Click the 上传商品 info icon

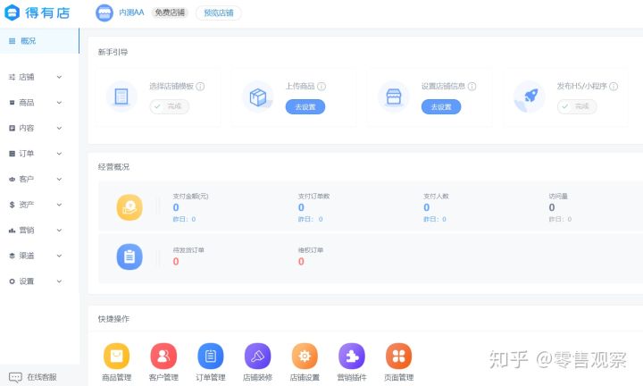(x=321, y=87)
